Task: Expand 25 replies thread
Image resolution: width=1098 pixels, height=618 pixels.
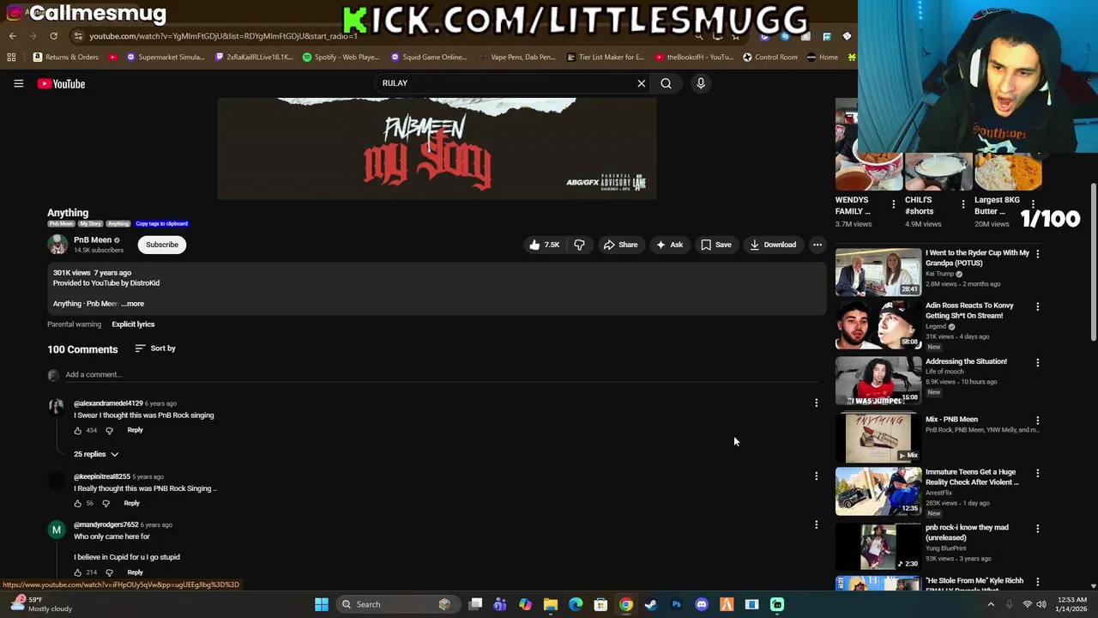Action: tap(95, 454)
